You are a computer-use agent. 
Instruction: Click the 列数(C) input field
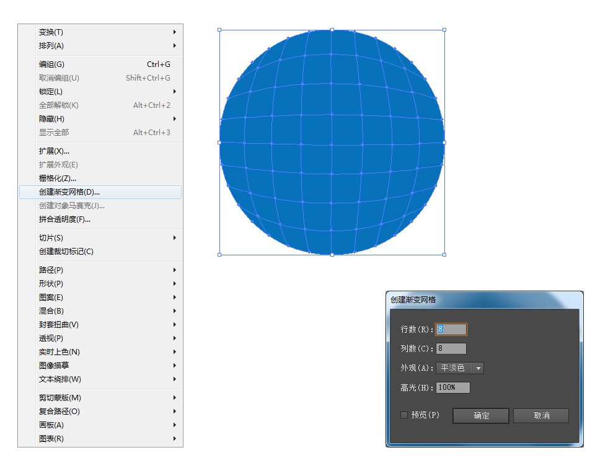[451, 349]
